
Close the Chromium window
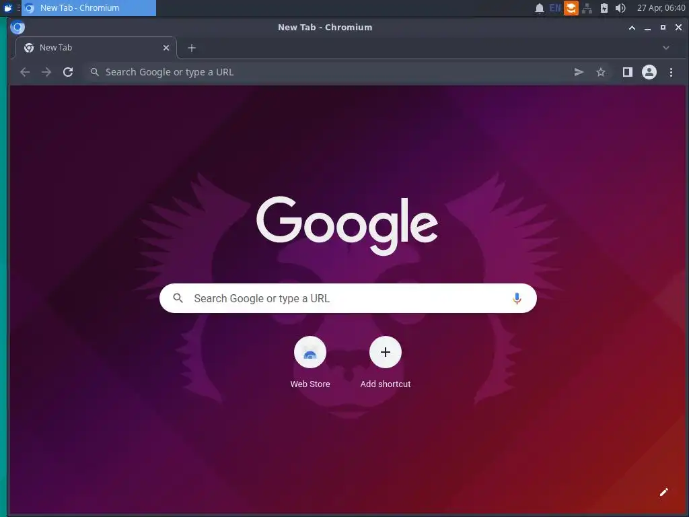pos(678,28)
